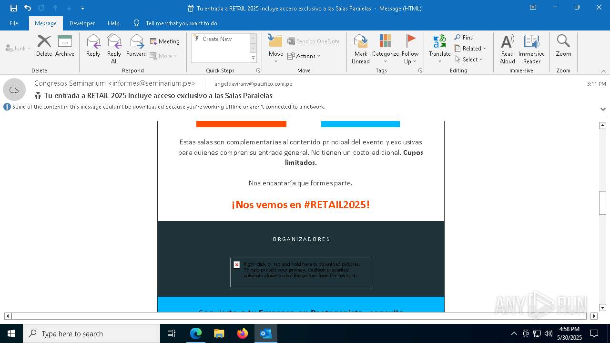The height and width of the screenshot is (343, 610).
Task: Click the Save icon in title bar
Action: point(13,8)
